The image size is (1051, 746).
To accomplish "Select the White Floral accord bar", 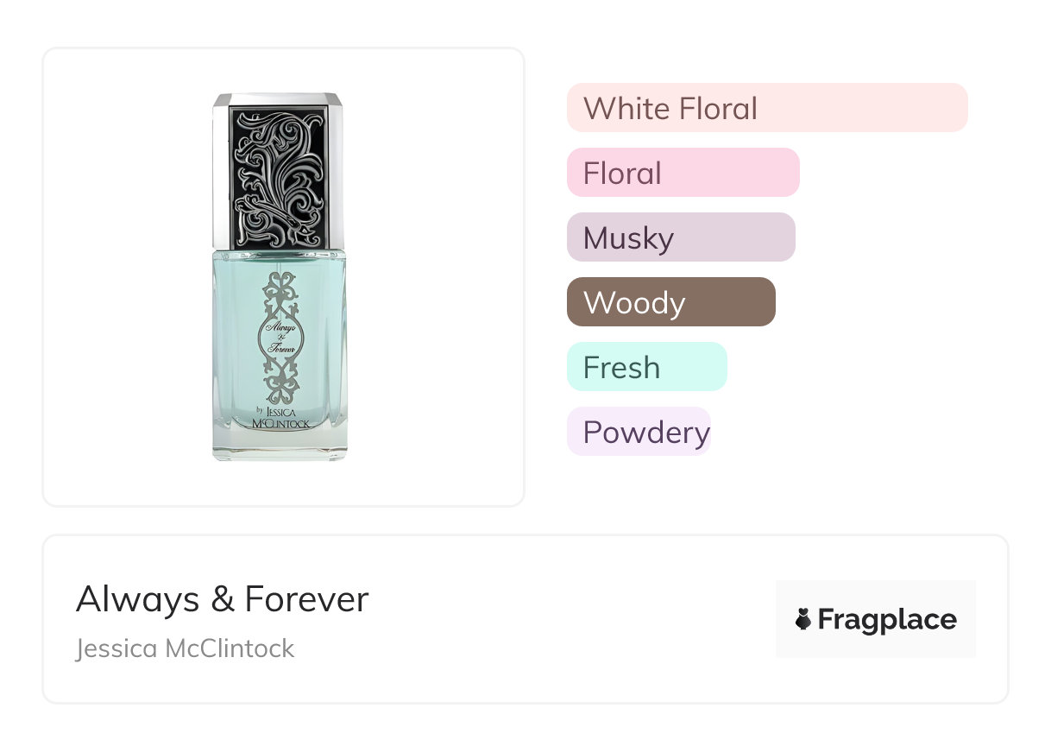I will [x=766, y=108].
